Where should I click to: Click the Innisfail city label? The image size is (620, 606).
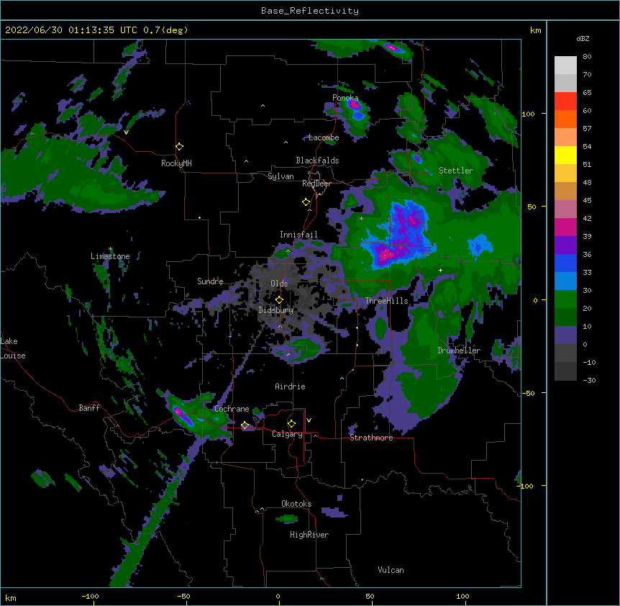[298, 235]
